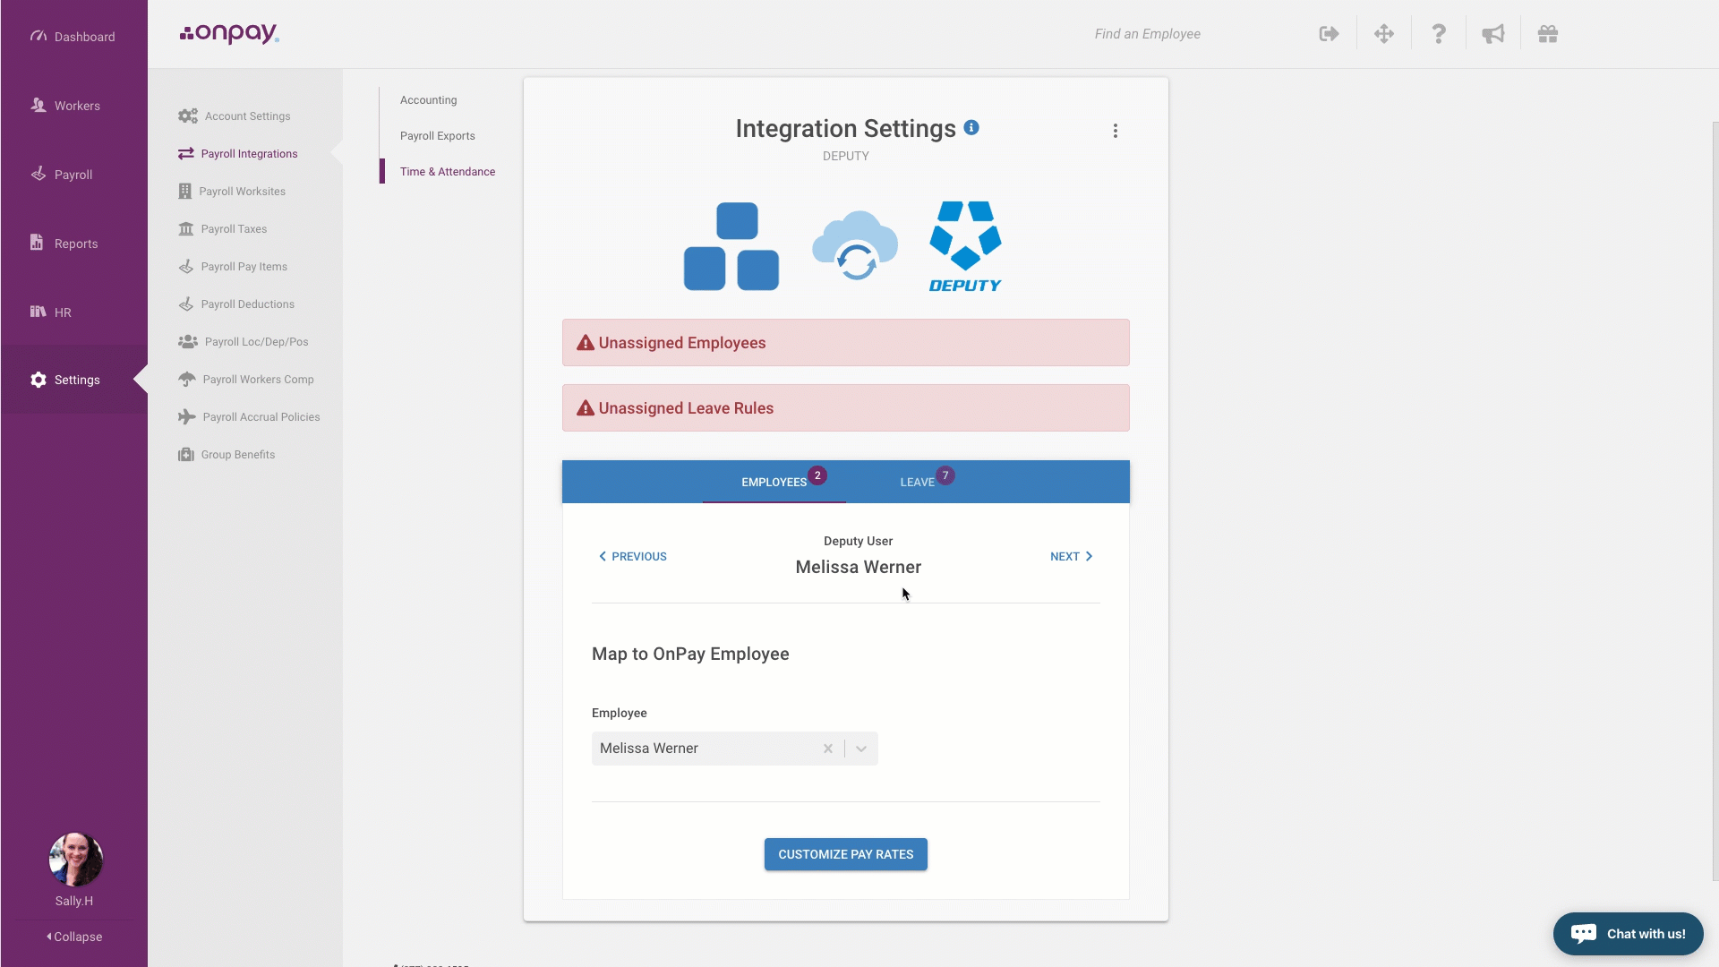Open the three-dot options menu
Viewport: 1719px width, 967px height.
(1115, 131)
